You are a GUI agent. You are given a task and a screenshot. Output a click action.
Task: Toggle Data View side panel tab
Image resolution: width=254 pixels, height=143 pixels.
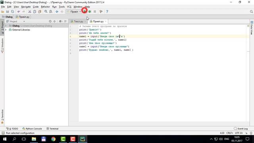point(252,28)
